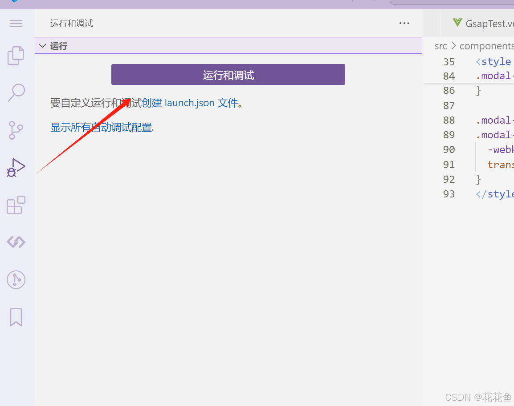
Task: Open the Source Control view
Action: (16, 130)
